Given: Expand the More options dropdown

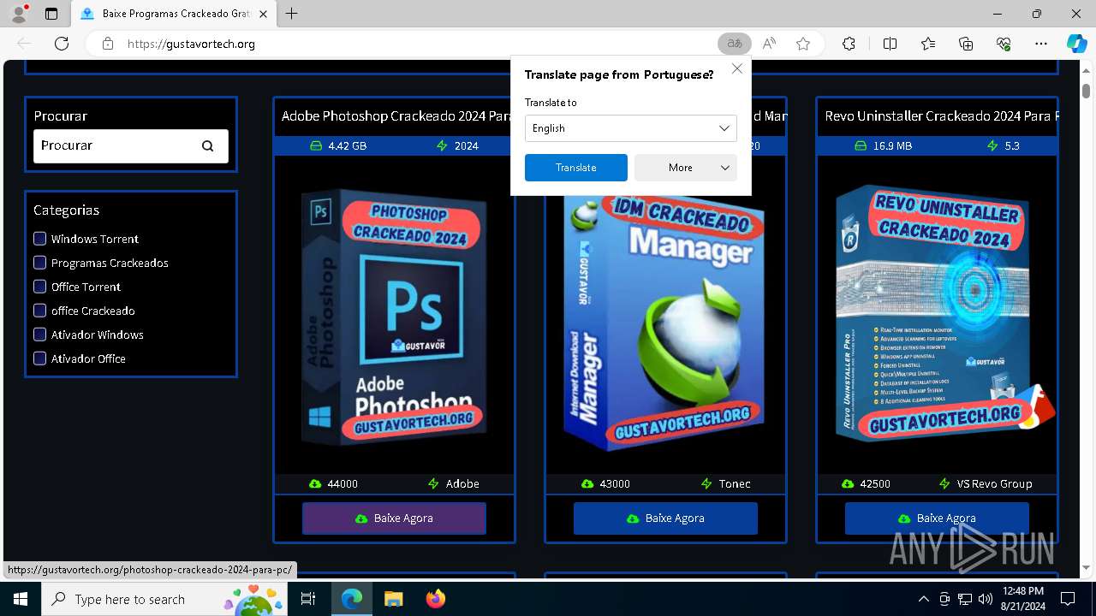Looking at the screenshot, I should tap(686, 168).
